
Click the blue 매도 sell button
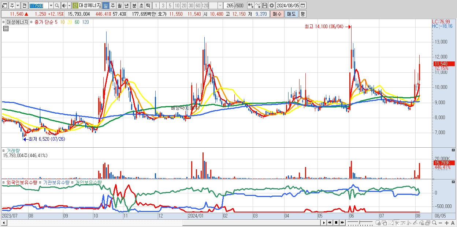[291, 14]
